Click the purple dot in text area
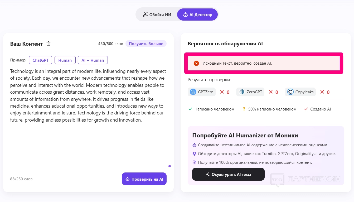This screenshot has width=354, height=202. [169, 166]
